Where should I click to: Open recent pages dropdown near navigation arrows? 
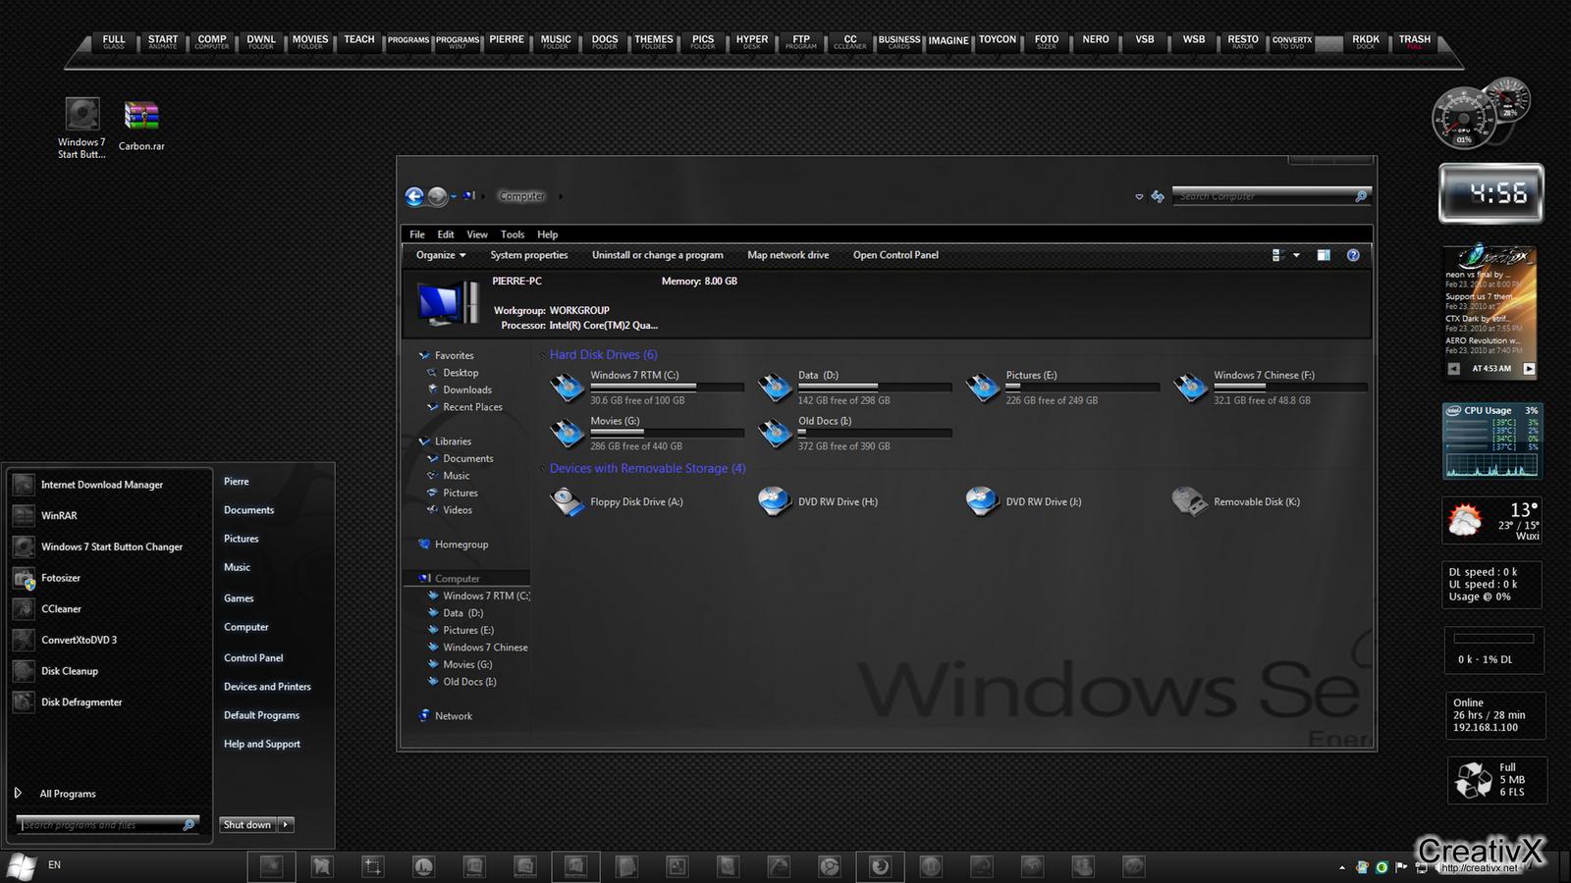pos(454,196)
